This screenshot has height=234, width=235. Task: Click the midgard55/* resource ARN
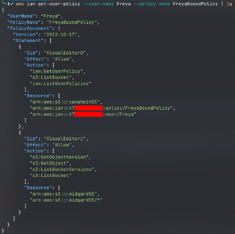(x=66, y=200)
